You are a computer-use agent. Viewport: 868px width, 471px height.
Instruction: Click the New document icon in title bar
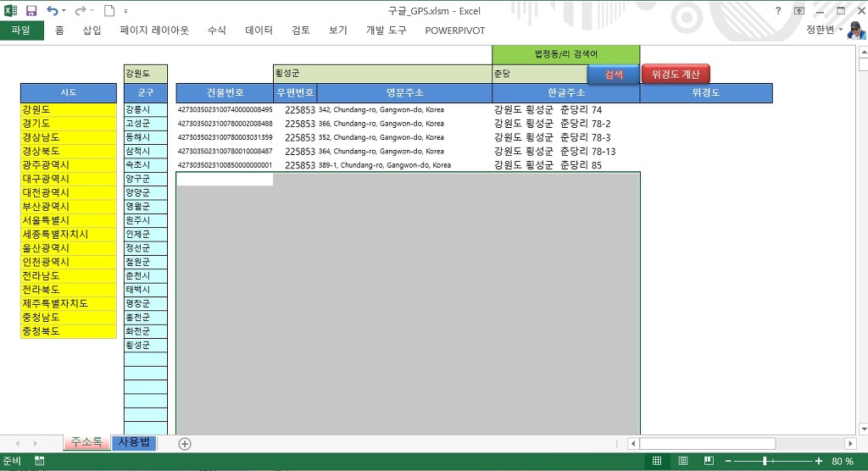tap(108, 11)
